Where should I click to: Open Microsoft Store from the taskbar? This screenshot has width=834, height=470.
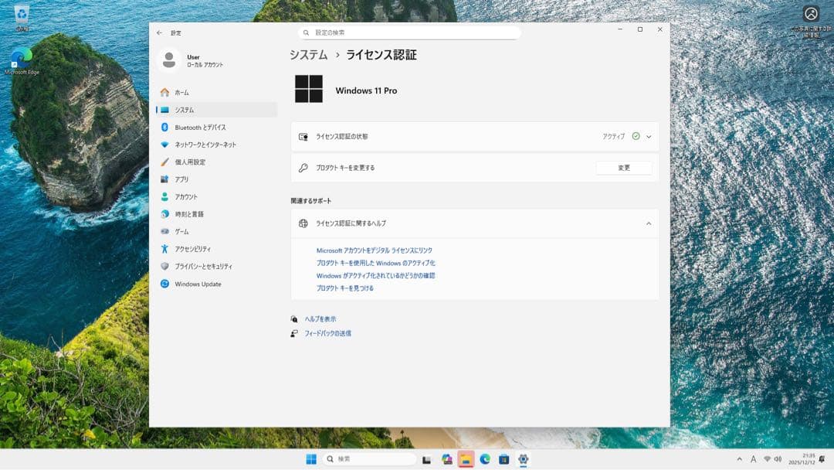pos(503,458)
